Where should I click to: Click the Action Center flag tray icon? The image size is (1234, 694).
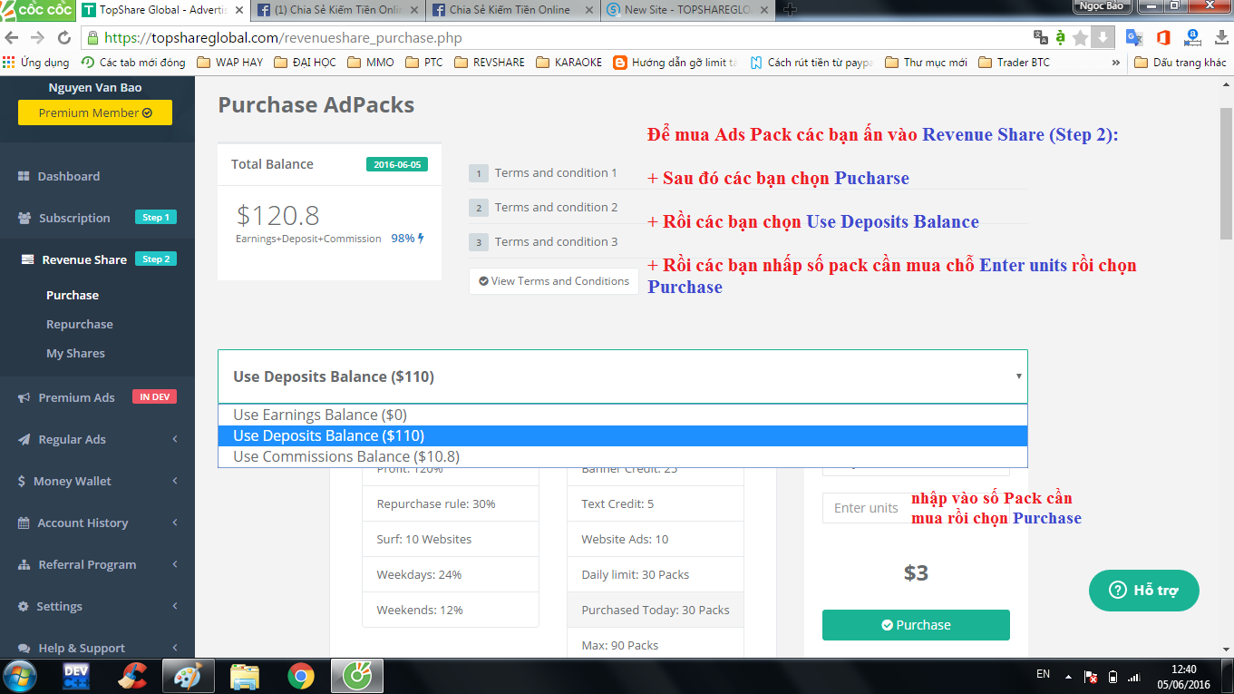point(1092,677)
